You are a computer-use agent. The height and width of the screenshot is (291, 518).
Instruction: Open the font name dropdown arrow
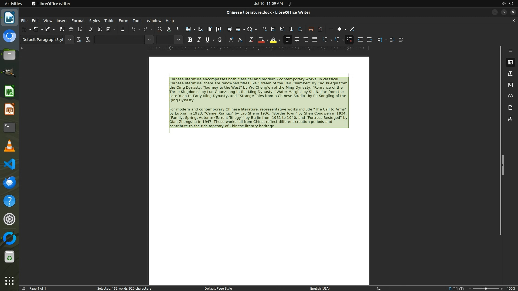pyautogui.click(x=149, y=40)
